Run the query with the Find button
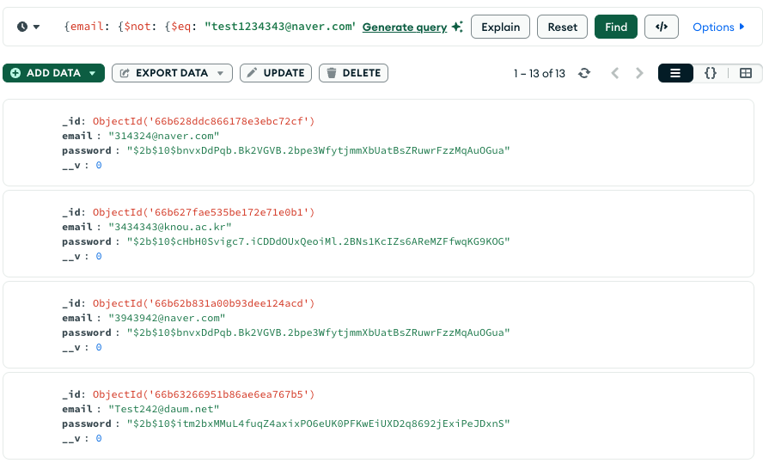Image resolution: width=763 pixels, height=463 pixels. tap(615, 27)
